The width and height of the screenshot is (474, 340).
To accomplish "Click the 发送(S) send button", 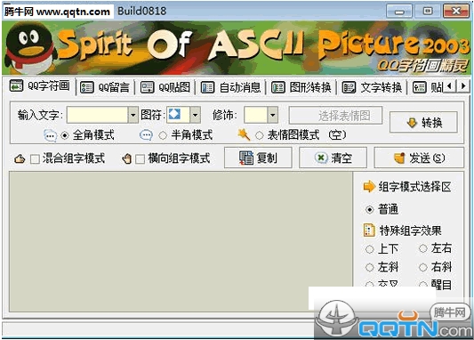I will pyautogui.click(x=419, y=158).
